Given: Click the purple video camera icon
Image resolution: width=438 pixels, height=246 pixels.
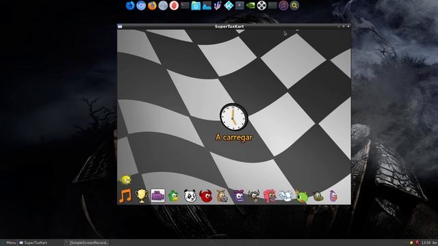Looking at the screenshot, I should 157,196.
